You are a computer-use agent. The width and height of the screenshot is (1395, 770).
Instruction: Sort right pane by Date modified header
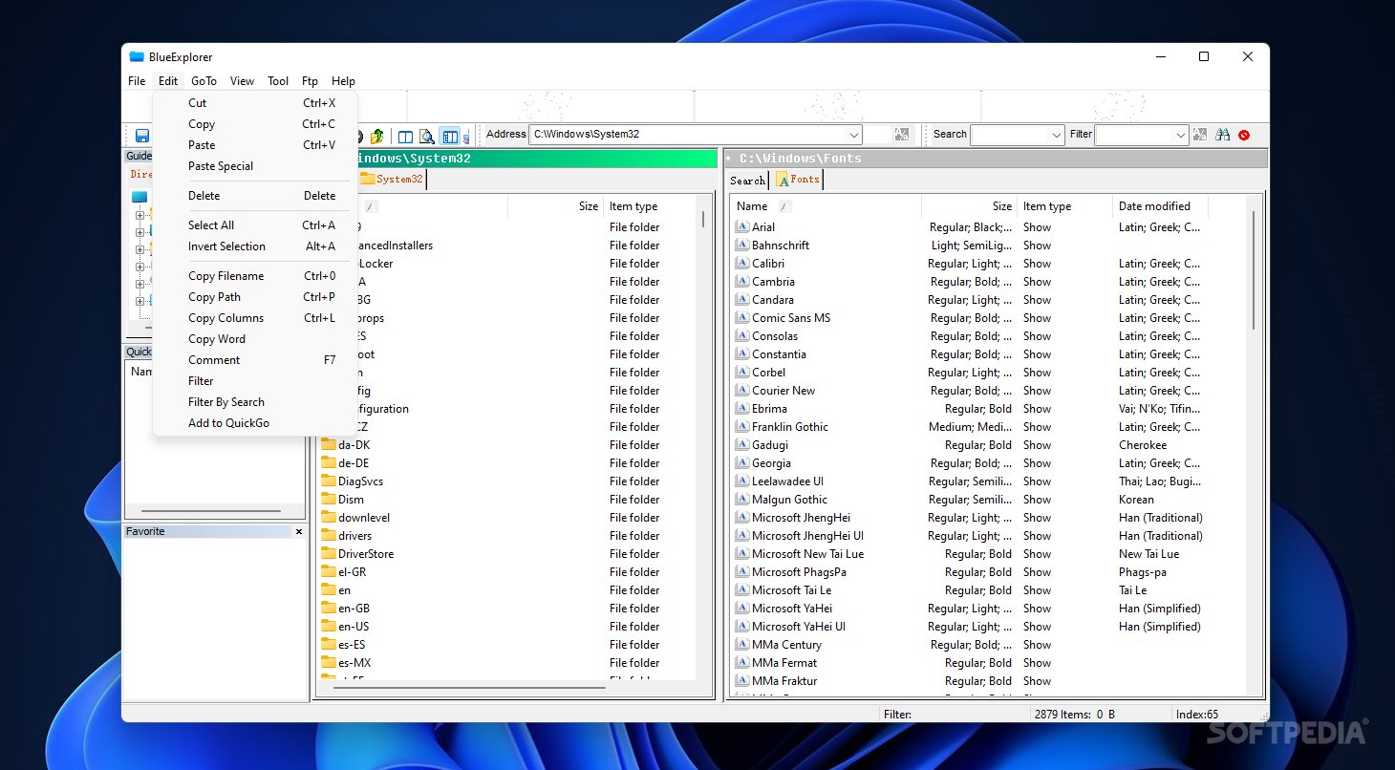click(1160, 206)
